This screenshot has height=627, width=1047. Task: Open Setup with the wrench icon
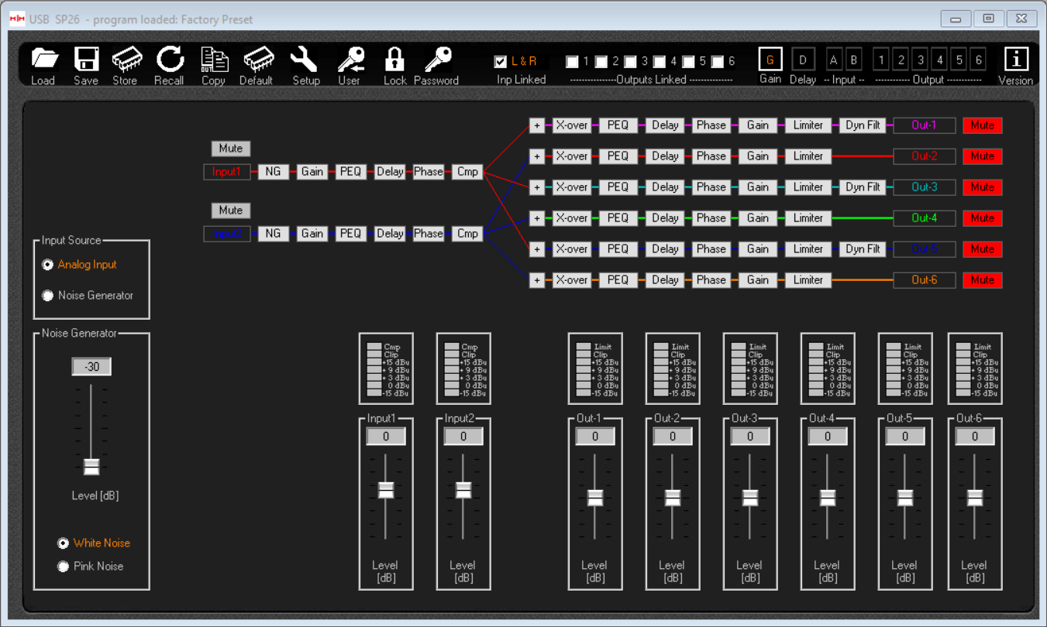[x=305, y=60]
